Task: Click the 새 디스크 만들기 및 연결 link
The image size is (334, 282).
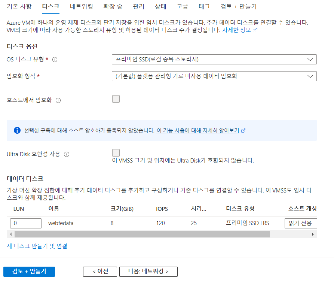Action: tap(37, 246)
